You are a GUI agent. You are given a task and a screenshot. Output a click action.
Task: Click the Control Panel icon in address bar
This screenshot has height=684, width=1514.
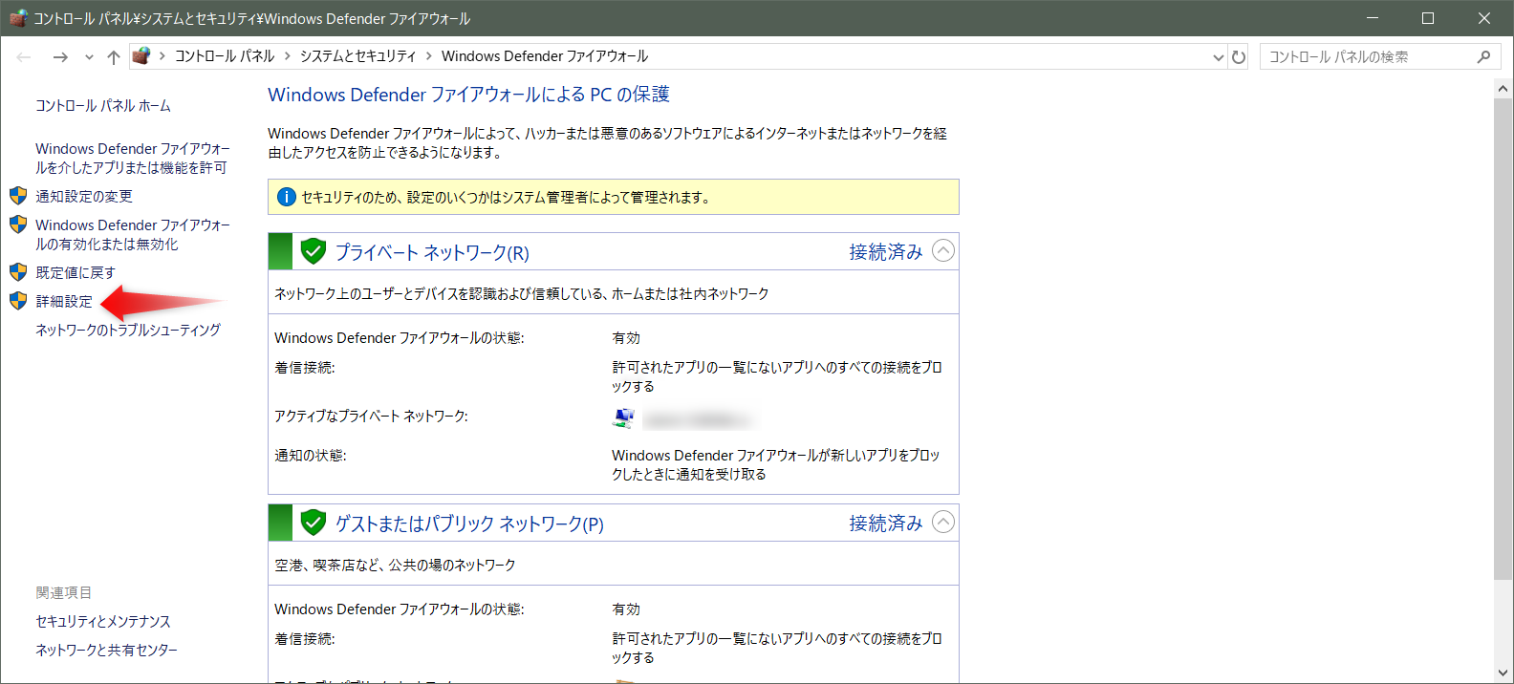(x=141, y=56)
